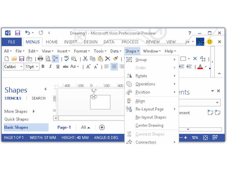Viewport: 227px width, 170px height.
Task: Switch to the INSERT ribbon tab
Action: point(70,42)
